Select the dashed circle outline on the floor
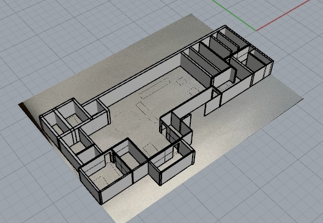 pyautogui.click(x=126, y=121)
